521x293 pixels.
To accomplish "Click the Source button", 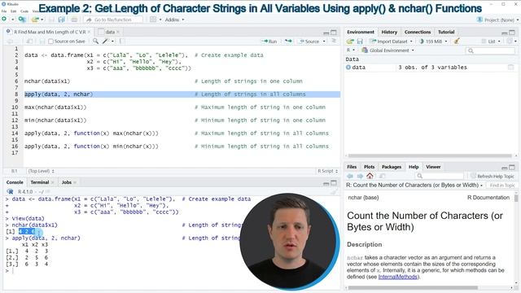I will point(309,42).
